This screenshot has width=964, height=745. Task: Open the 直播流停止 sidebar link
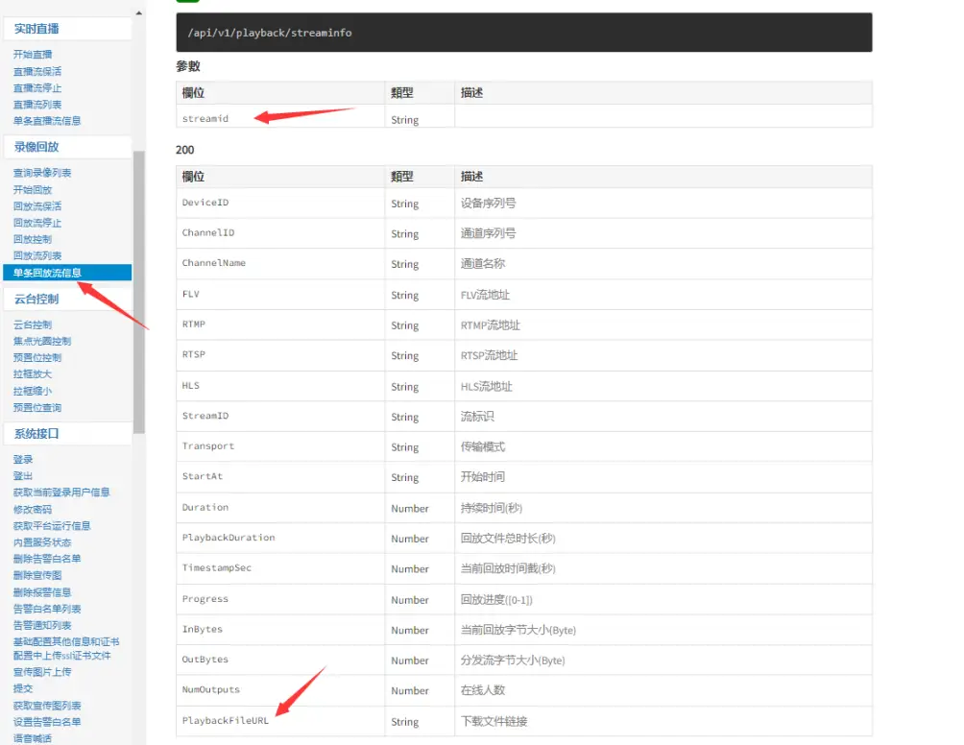(x=37, y=88)
